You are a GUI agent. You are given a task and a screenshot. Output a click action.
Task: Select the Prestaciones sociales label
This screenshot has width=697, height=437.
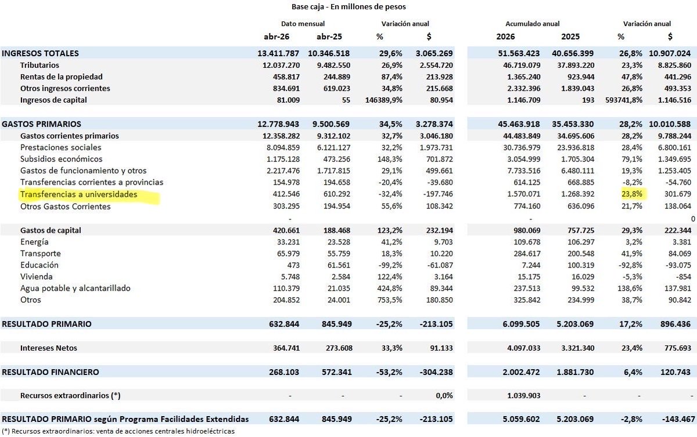click(x=60, y=147)
